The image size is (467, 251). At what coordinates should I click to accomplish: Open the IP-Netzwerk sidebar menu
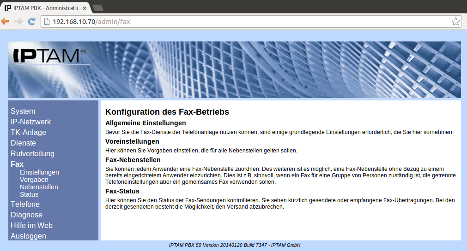(x=31, y=122)
